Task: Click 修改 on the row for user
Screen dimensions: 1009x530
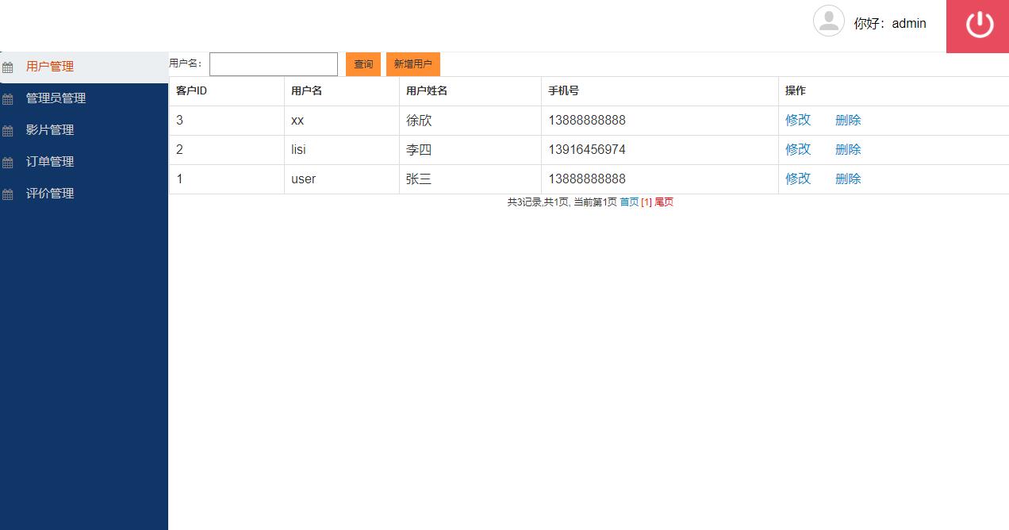Action: pos(797,179)
